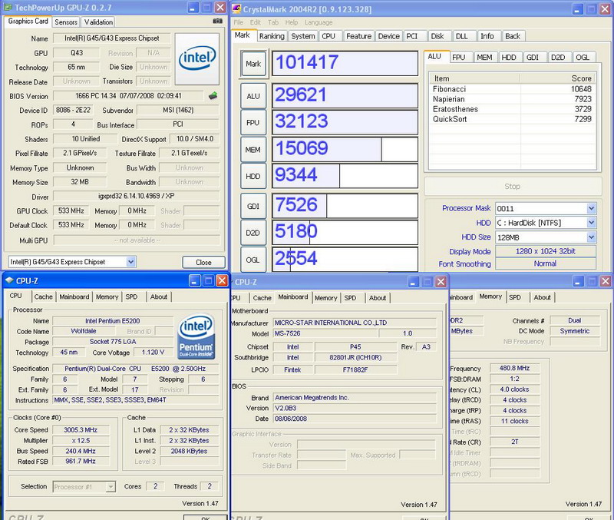Screen dimensions: 614x520
Task: Click the MEM score progress bar 15069
Action: (345, 149)
